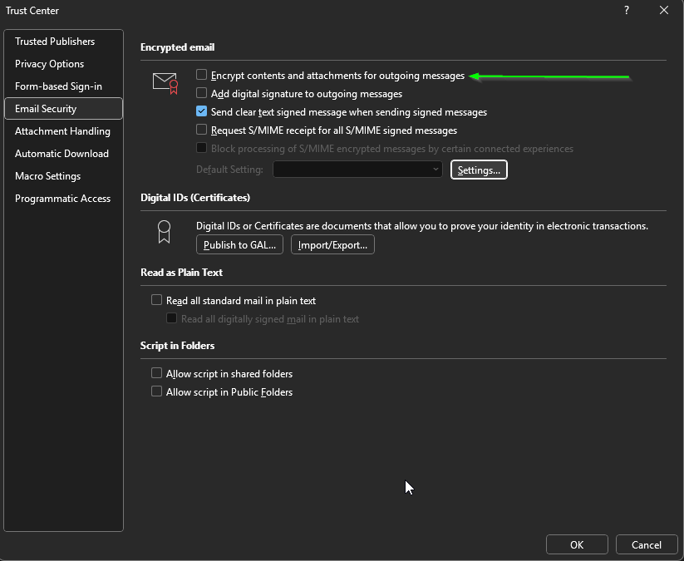Click the Digital ID certificate ribbon icon
The width and height of the screenshot is (684, 561).
165,232
